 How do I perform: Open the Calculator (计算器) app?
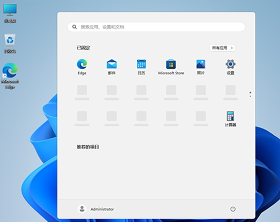230,119
